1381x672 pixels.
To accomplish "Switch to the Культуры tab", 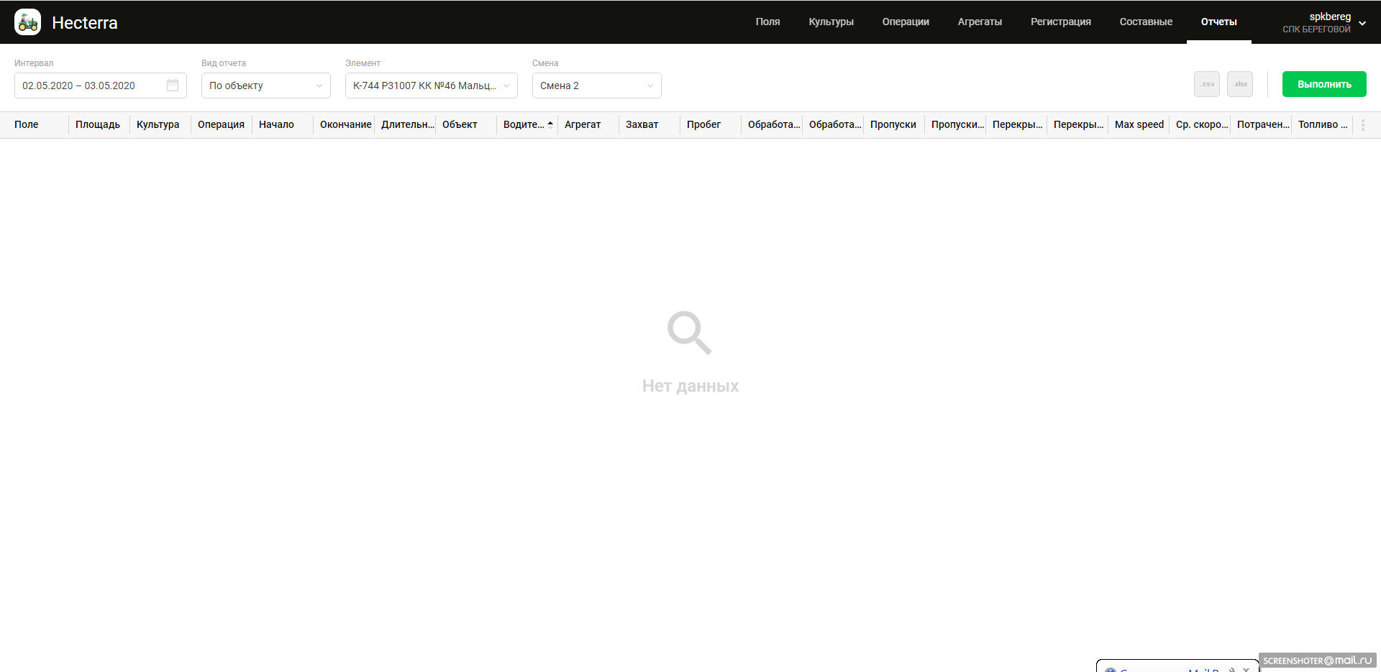I will pyautogui.click(x=831, y=22).
